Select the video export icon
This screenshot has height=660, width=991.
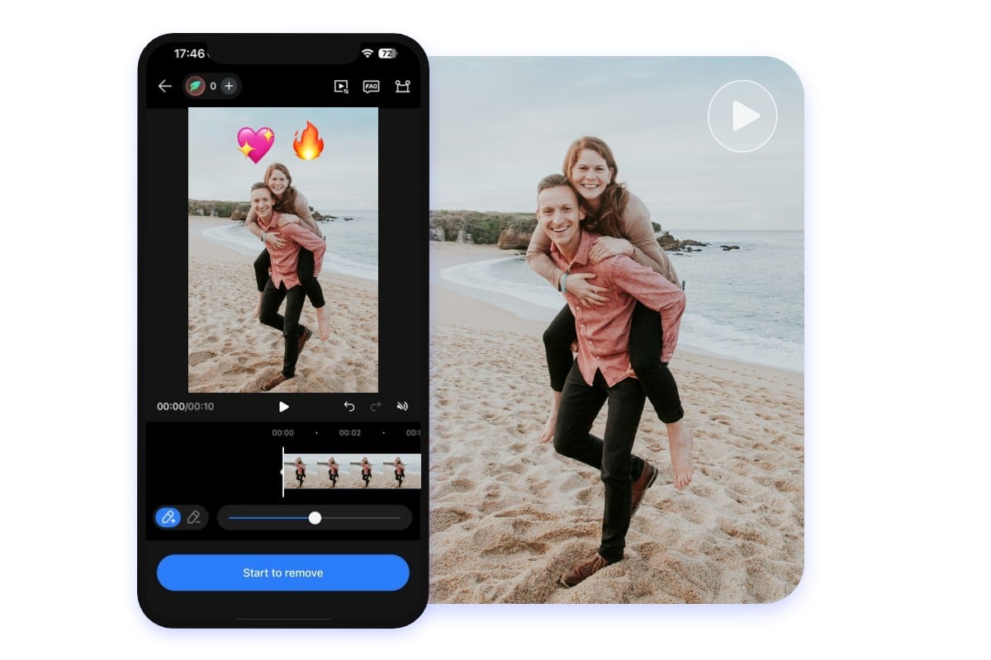point(341,86)
